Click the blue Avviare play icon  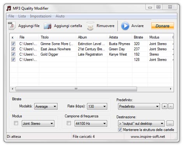coord(125,26)
